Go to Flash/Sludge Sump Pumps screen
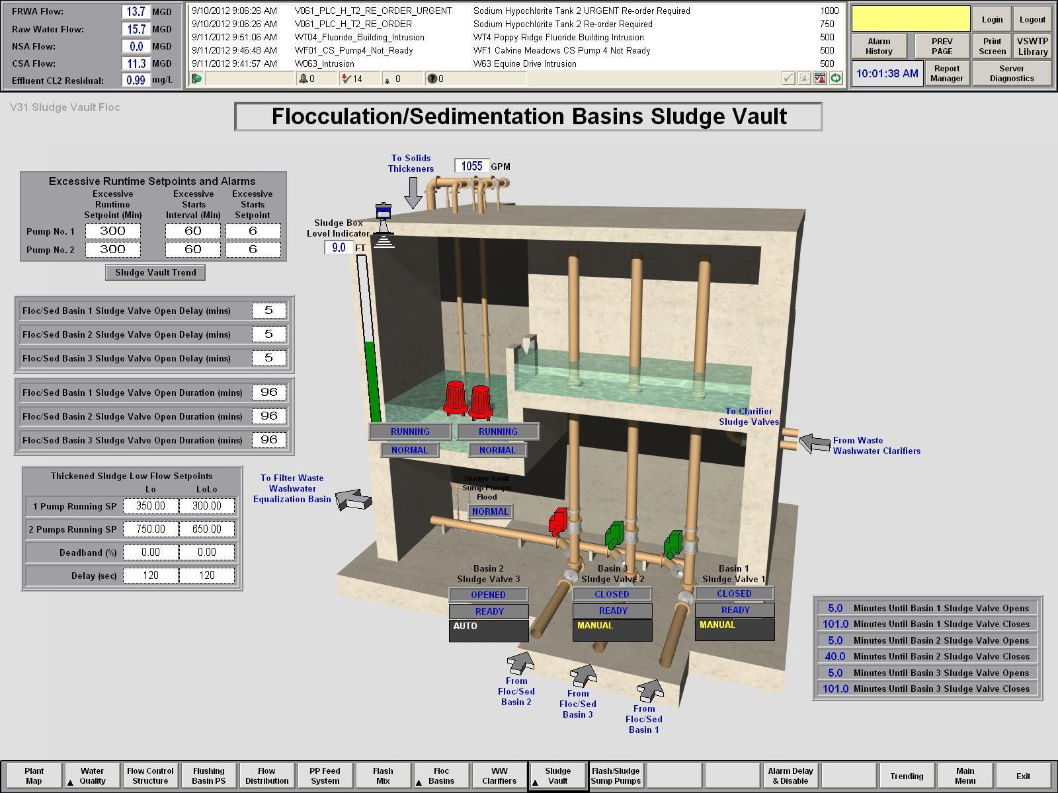 pos(616,776)
